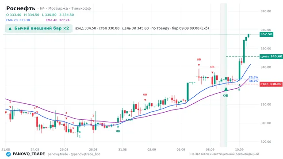Click the large green OB triangle marker
Image resolution: width=283 pixels, height=159 pixels.
(226, 89)
